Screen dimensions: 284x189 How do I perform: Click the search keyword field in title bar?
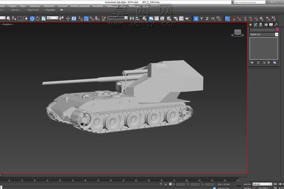click(250, 2)
